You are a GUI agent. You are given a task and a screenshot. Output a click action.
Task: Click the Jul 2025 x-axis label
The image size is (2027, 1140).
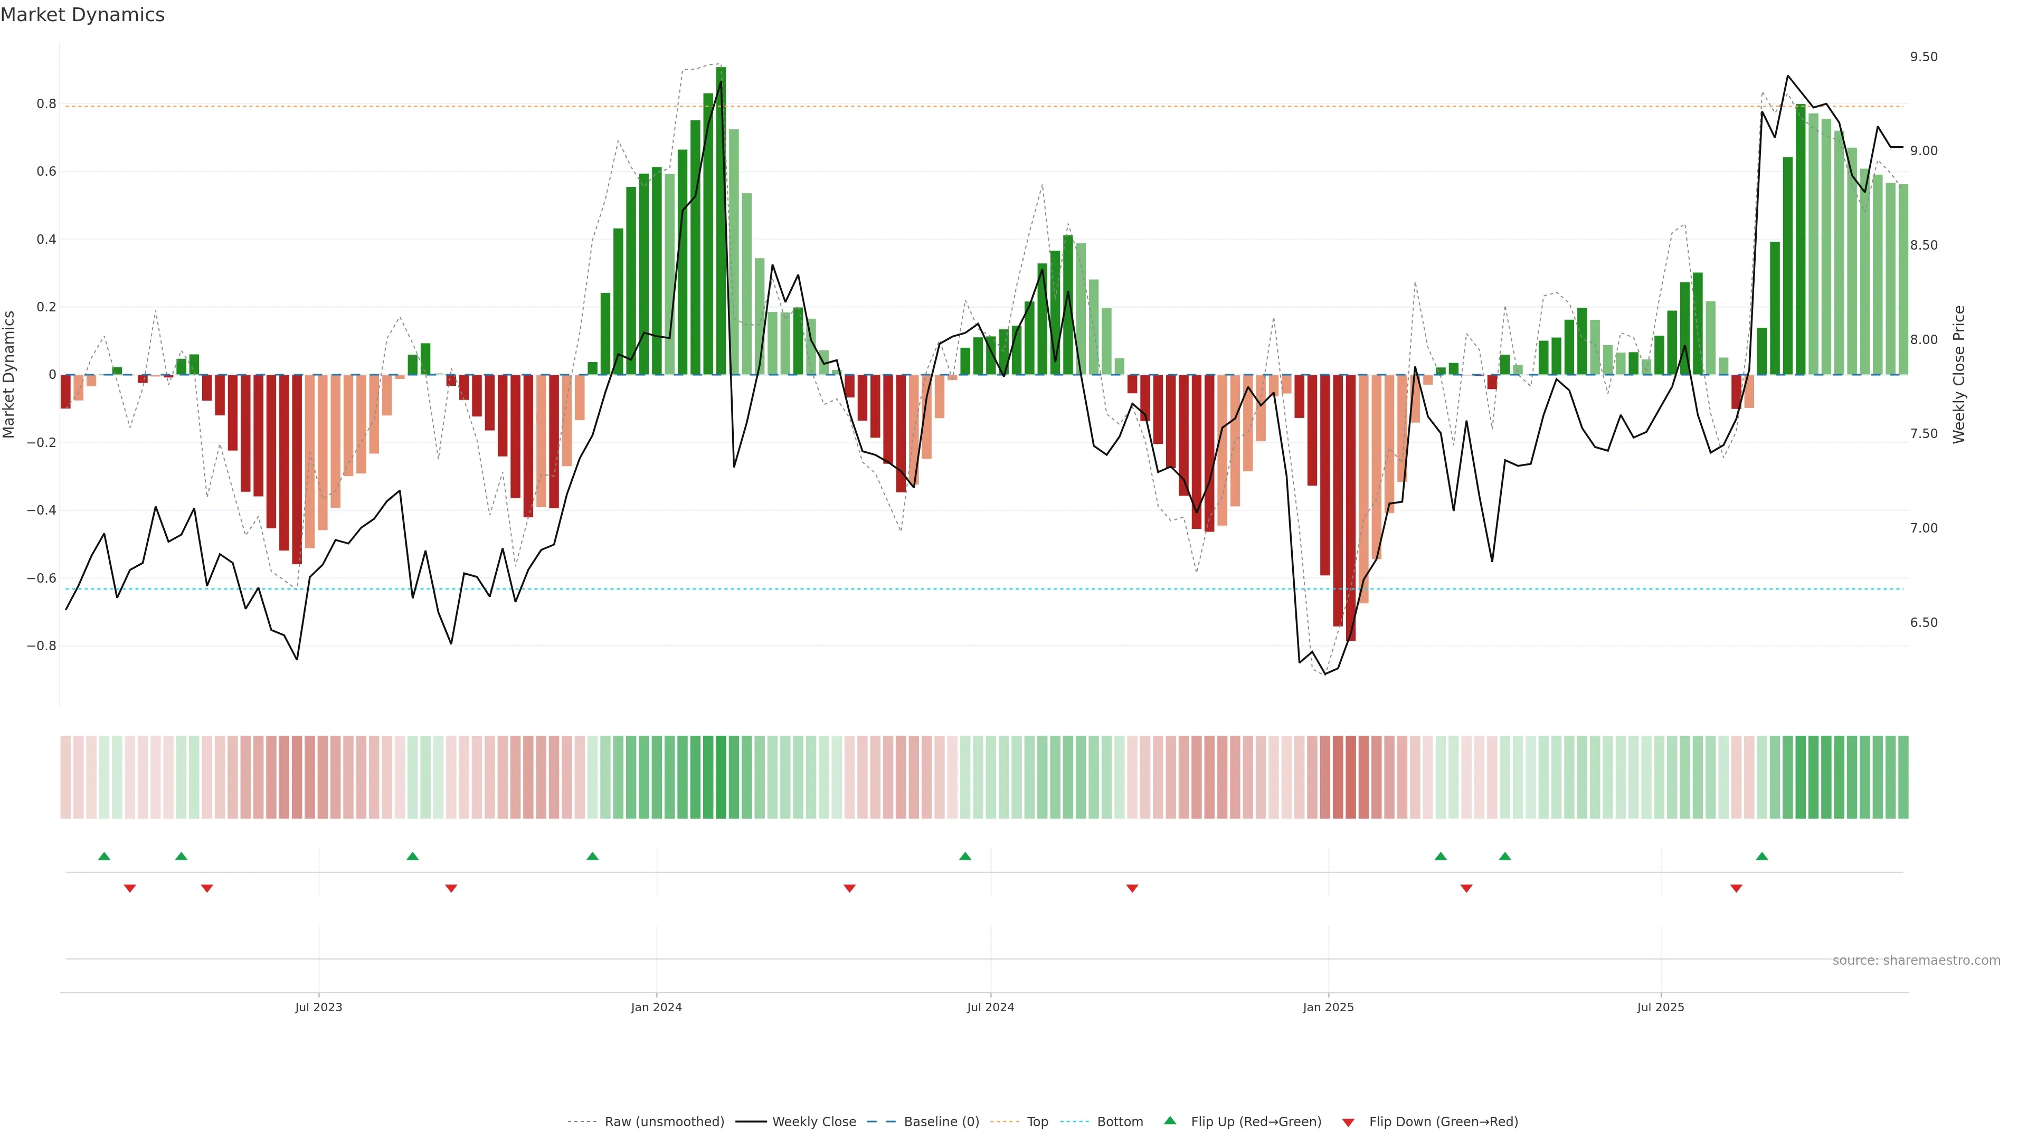click(x=1660, y=1007)
